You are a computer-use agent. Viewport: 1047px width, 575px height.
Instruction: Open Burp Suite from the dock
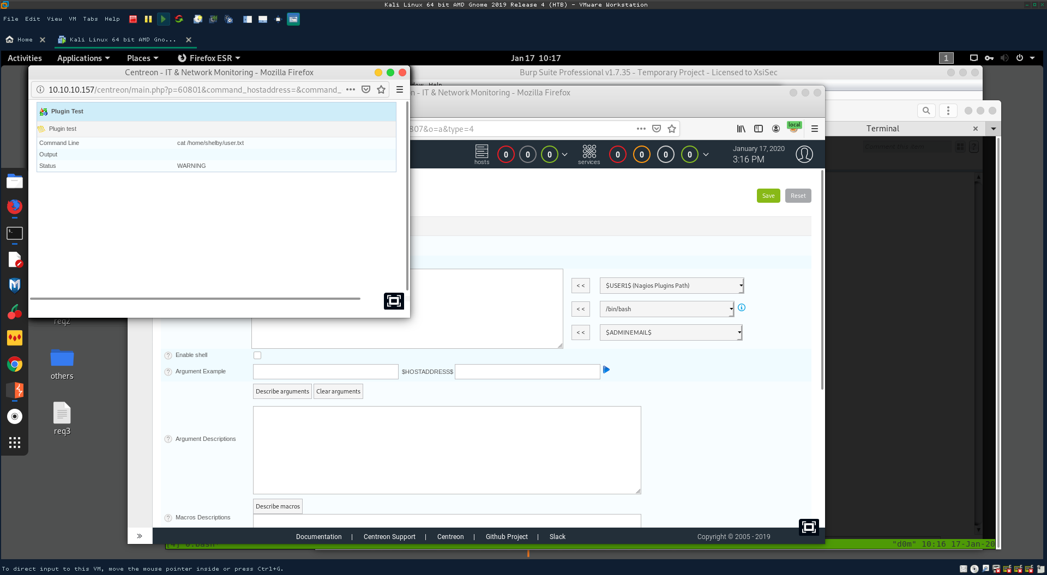pos(15,390)
